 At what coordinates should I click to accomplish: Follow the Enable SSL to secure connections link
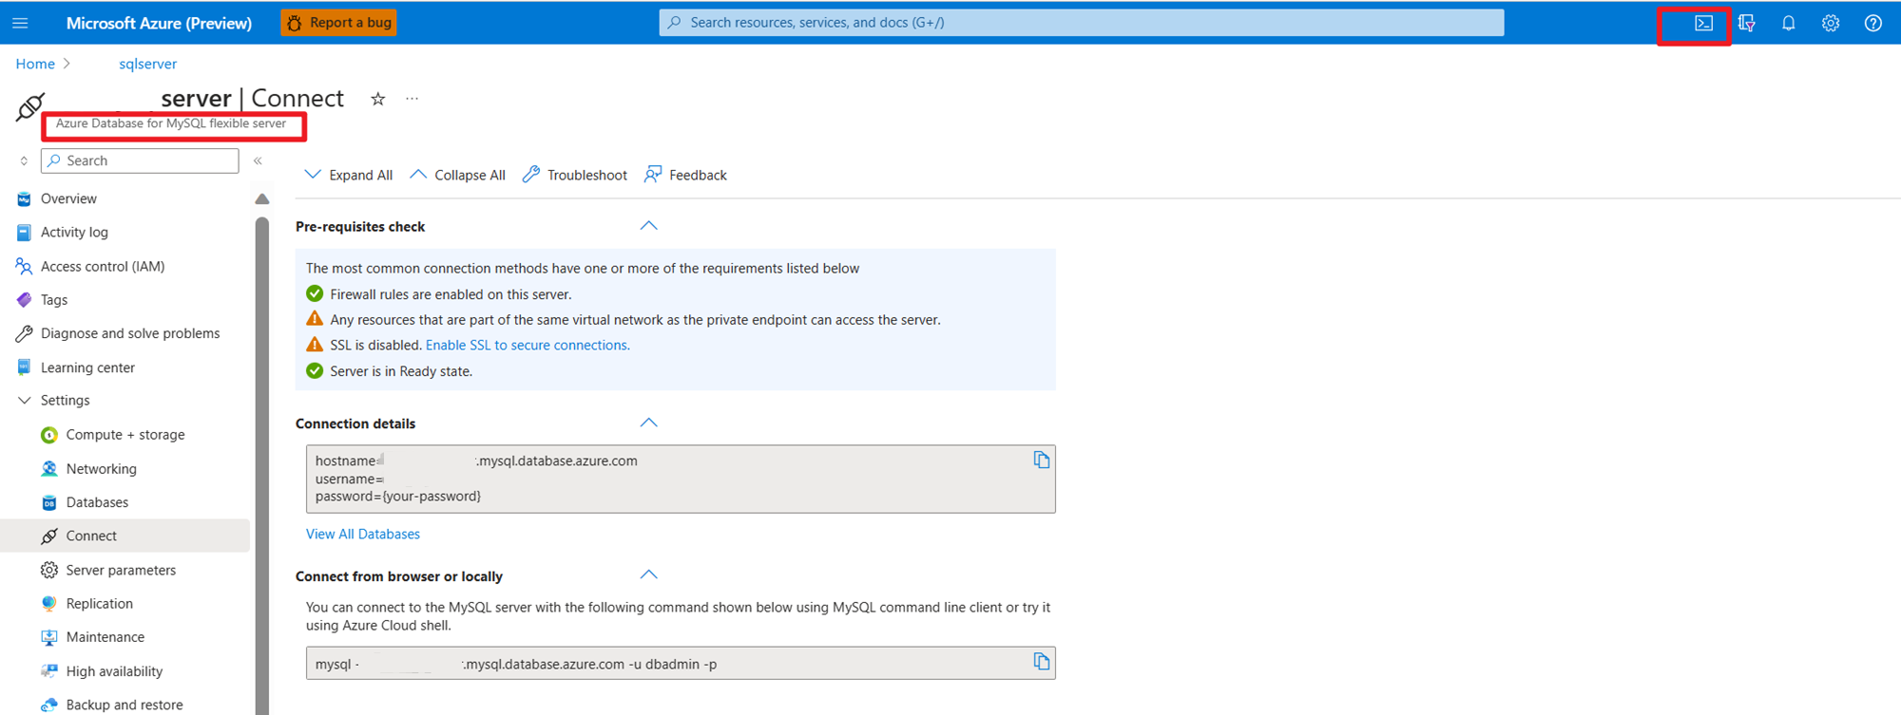click(x=528, y=346)
